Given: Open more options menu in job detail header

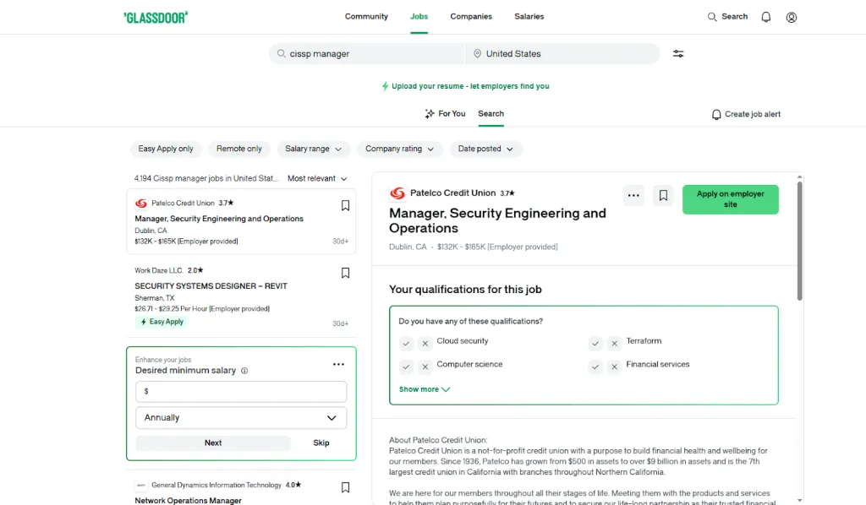Looking at the screenshot, I should coord(633,195).
